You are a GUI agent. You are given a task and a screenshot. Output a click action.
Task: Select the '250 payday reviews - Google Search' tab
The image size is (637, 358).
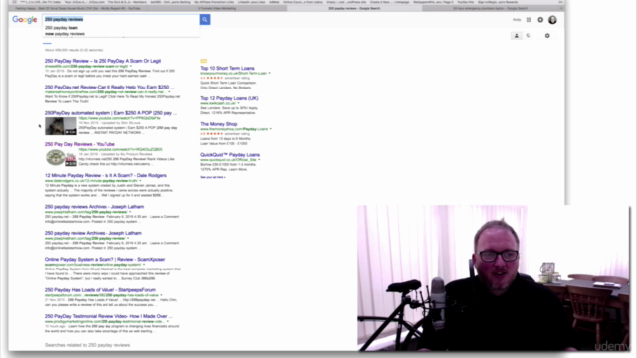pos(354,8)
